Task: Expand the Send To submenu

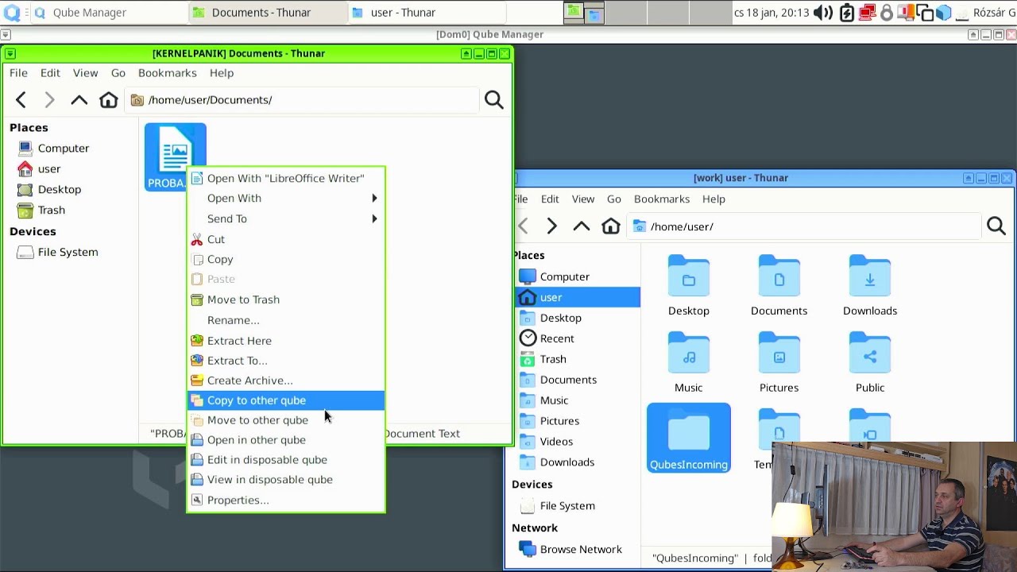Action: 286,218
